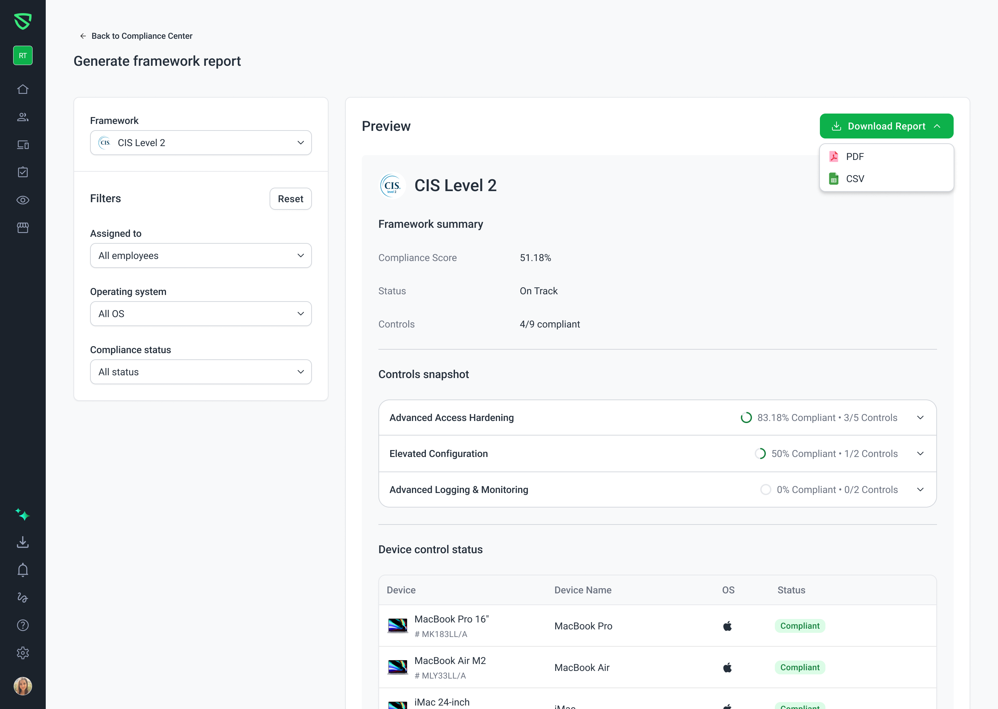Open the AI sparkle assistant icon
Screen dimensions: 998x709
[x=23, y=514]
